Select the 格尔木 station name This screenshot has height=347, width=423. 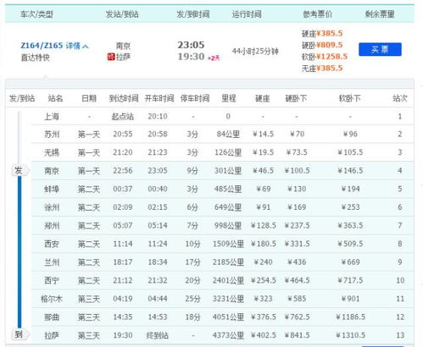click(52, 299)
